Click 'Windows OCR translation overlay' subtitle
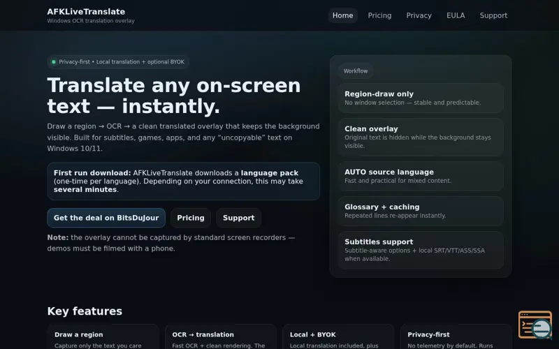The height and width of the screenshot is (349, 559). tap(91, 21)
